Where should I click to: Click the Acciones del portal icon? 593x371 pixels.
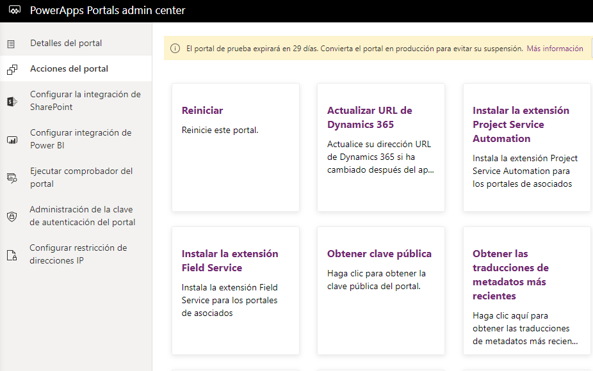[12, 70]
